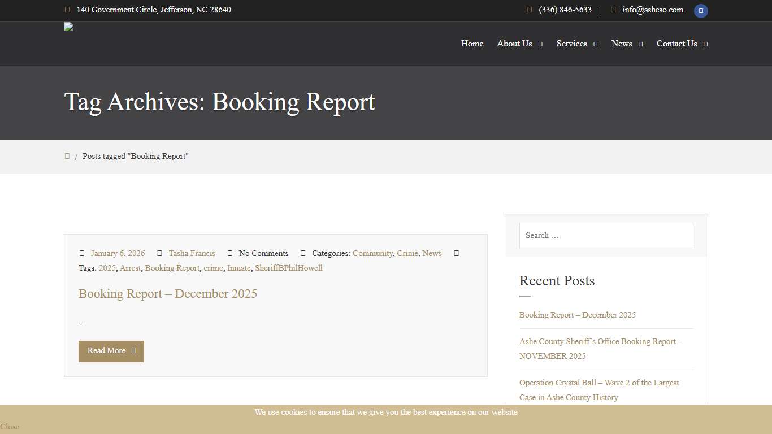This screenshot has height=434, width=772.
Task: Open the Booking Report – December 2025 post title
Action: 168,294
